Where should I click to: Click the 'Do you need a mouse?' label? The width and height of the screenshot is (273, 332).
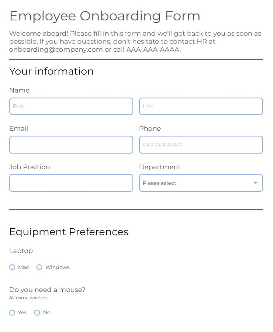(47, 290)
